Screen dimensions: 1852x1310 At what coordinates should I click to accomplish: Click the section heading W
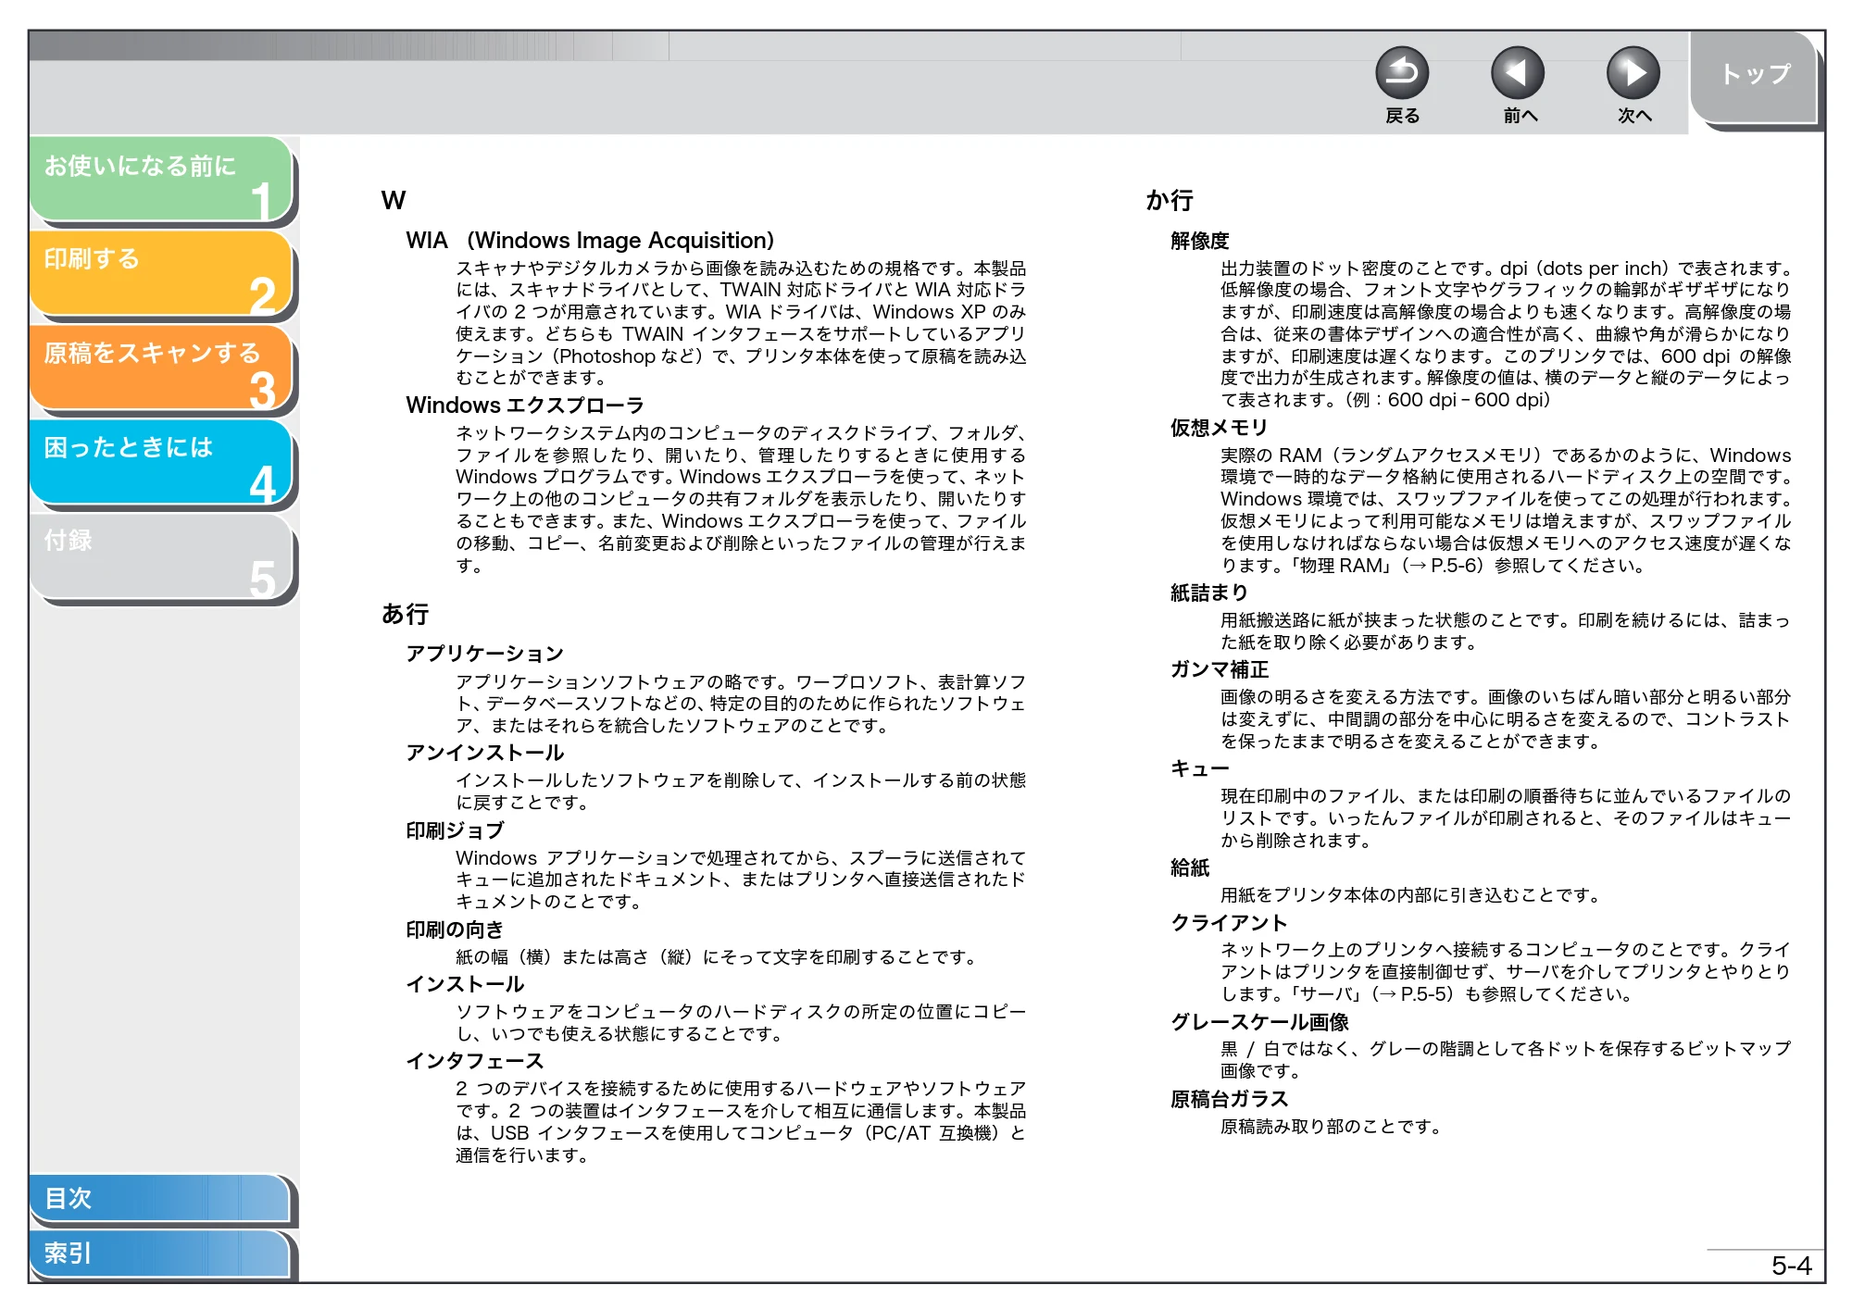[394, 200]
